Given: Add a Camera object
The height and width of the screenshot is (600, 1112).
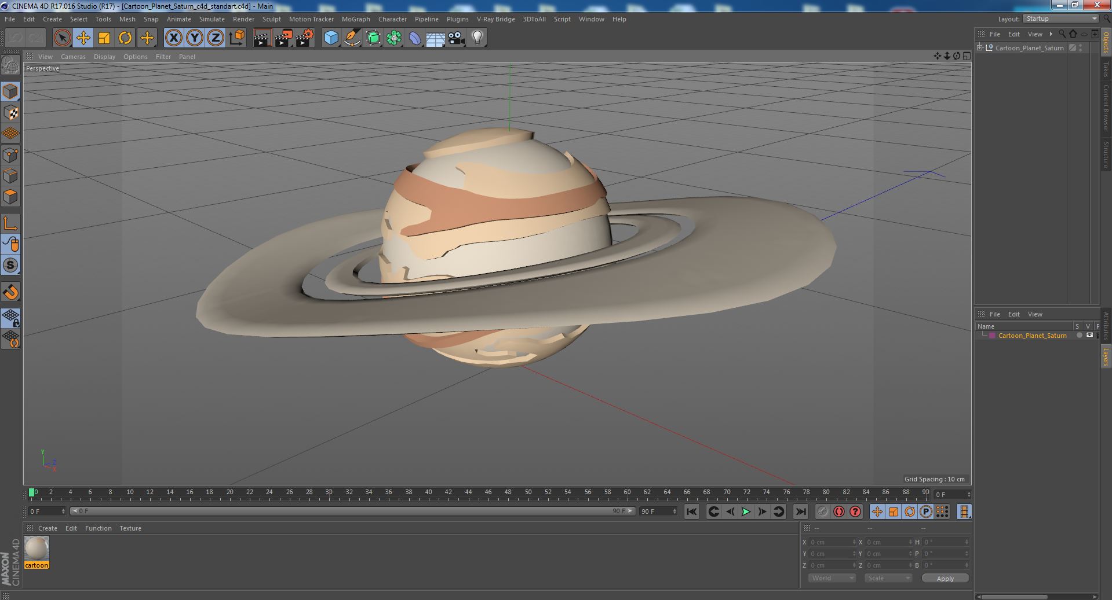Looking at the screenshot, I should 457,38.
